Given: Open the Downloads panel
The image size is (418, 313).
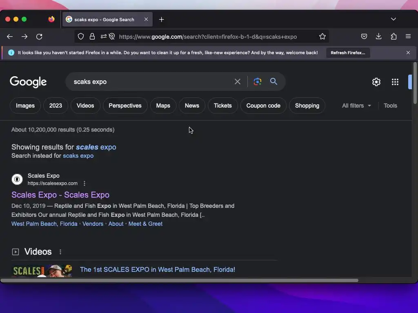Looking at the screenshot, I should point(378,36).
